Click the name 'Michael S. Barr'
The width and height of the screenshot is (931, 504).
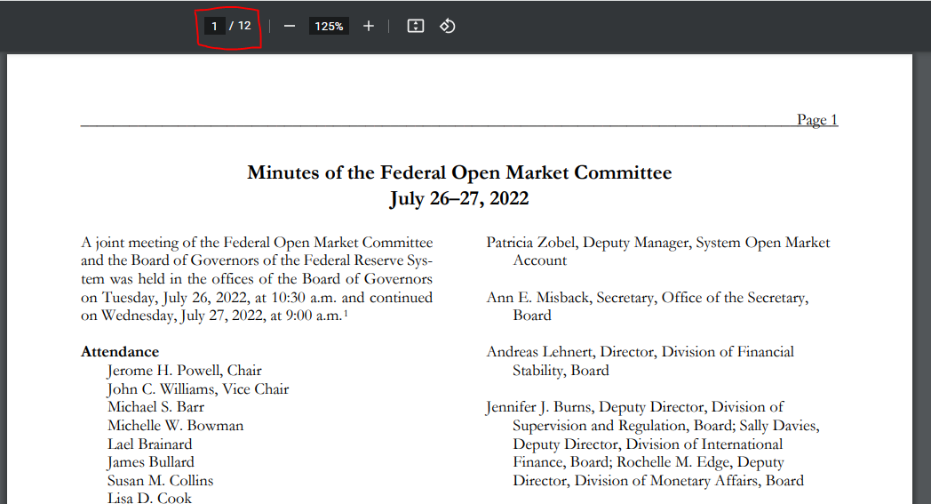click(155, 407)
